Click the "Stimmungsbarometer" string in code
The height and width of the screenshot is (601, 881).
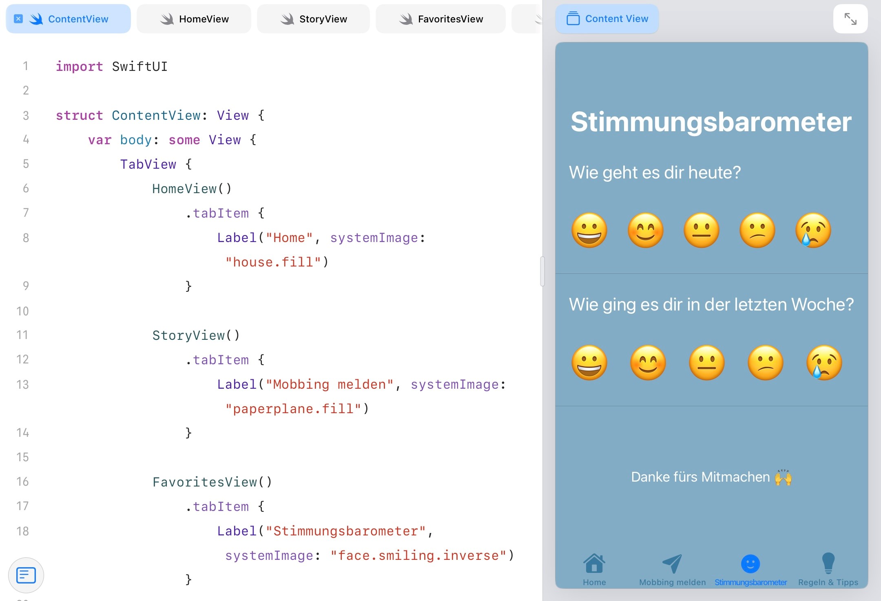[x=345, y=531]
